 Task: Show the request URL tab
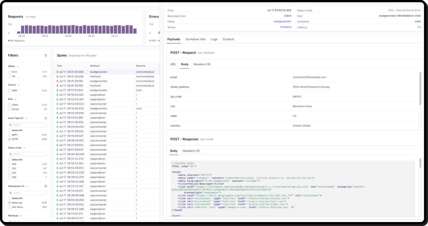click(173, 64)
